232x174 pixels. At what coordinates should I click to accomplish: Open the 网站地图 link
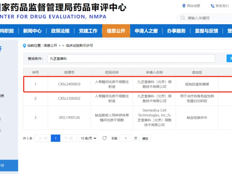tap(194, 6)
